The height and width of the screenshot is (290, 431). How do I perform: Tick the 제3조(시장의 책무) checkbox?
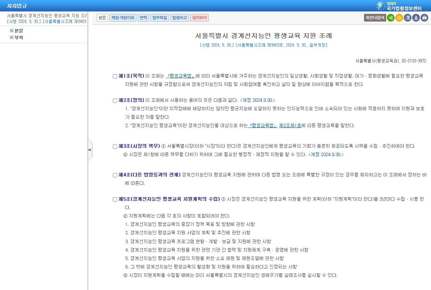coord(115,146)
